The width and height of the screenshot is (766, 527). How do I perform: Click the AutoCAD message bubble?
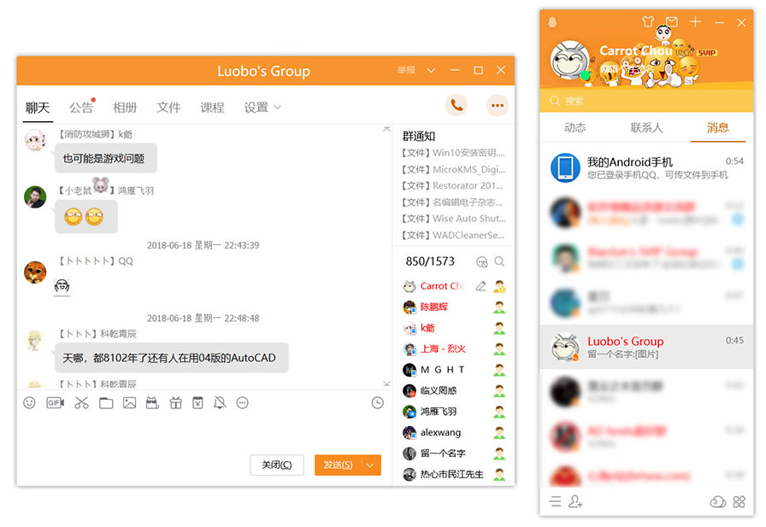(x=172, y=358)
